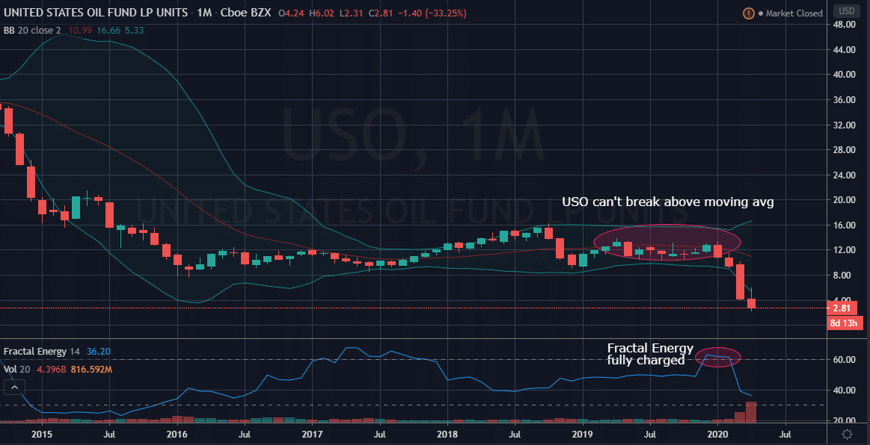Click the change value −1.40 (−33.25%)
Image resolution: width=870 pixels, height=445 pixels.
(432, 13)
